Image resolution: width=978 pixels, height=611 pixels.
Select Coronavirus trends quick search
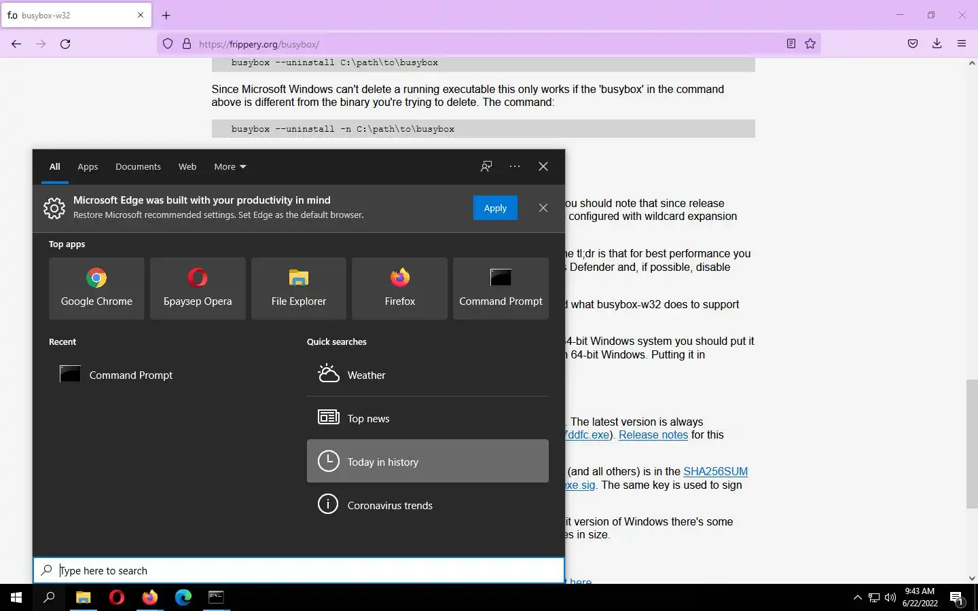[428, 505]
